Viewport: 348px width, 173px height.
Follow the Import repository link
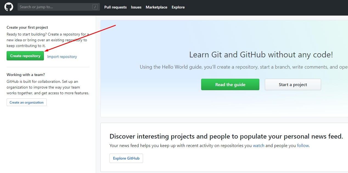(62, 57)
